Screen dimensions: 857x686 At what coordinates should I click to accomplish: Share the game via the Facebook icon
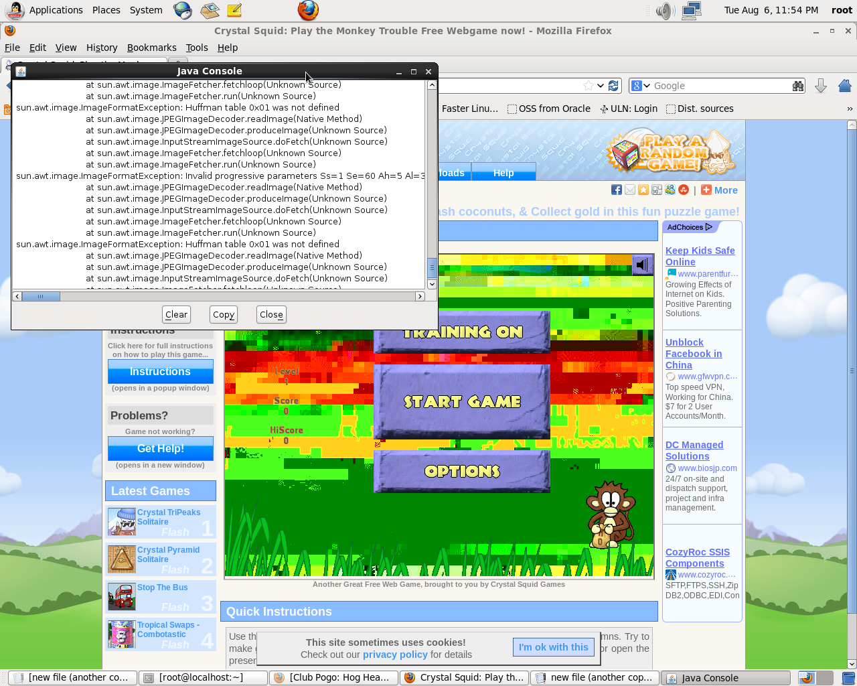(x=616, y=190)
